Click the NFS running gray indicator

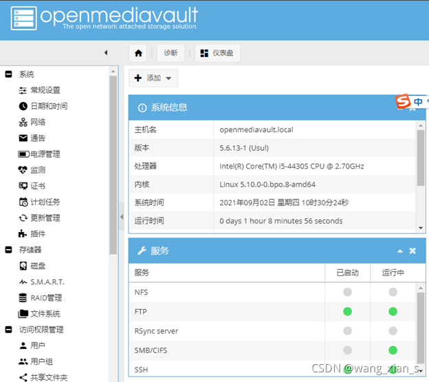click(393, 292)
